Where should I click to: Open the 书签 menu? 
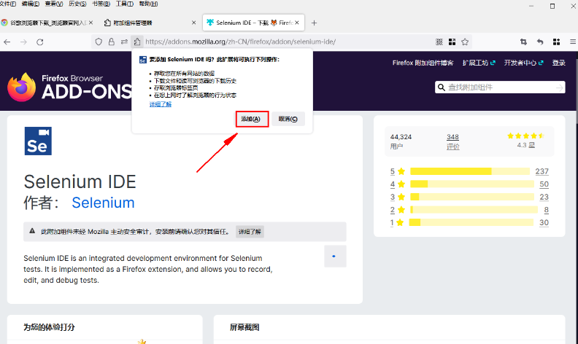[x=101, y=4]
